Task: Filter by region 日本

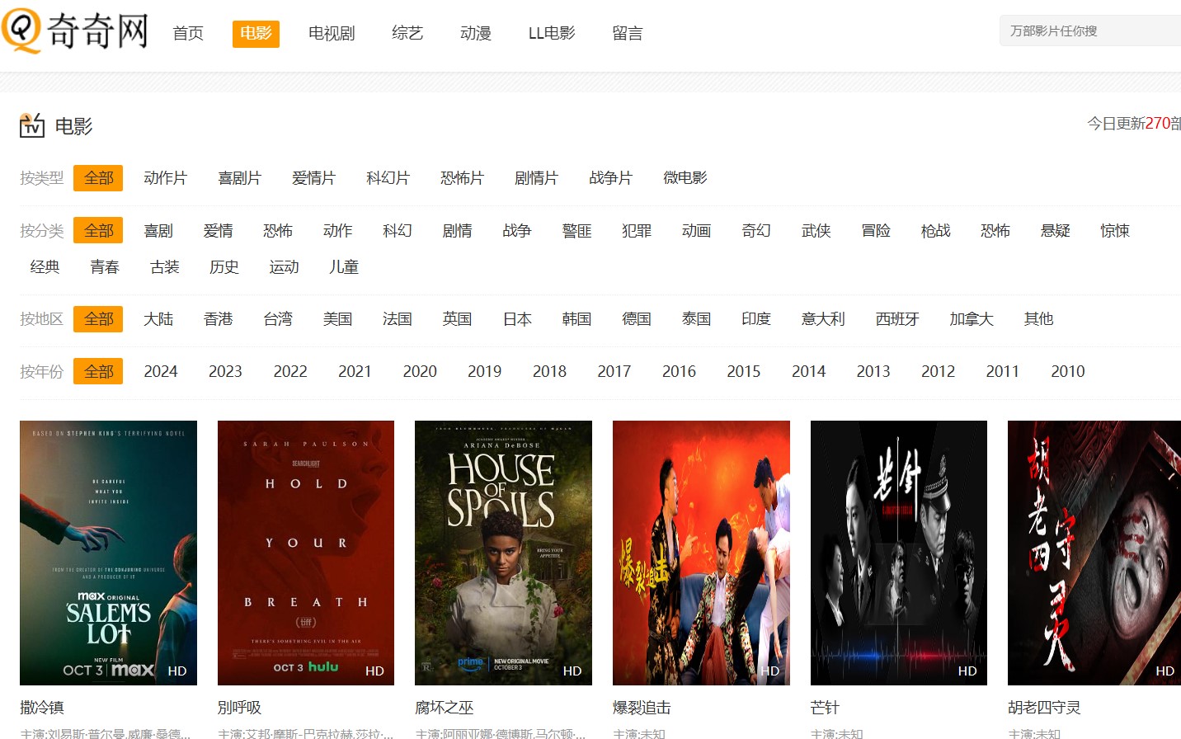Action: 518,319
